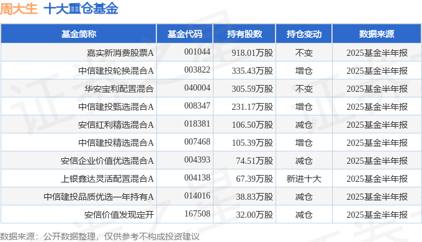Click fund code 167508

point(197,213)
